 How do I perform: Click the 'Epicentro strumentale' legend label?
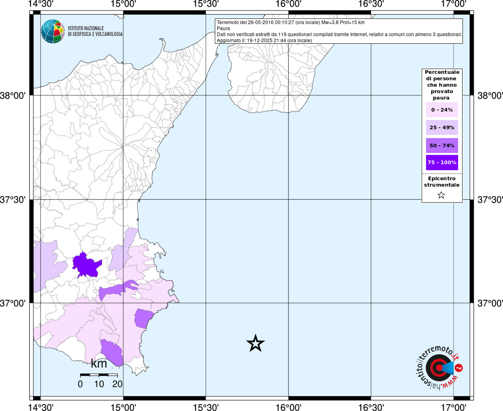[442, 182]
